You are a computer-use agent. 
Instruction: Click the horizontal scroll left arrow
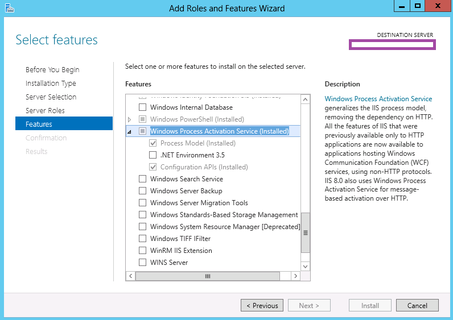pos(130,276)
